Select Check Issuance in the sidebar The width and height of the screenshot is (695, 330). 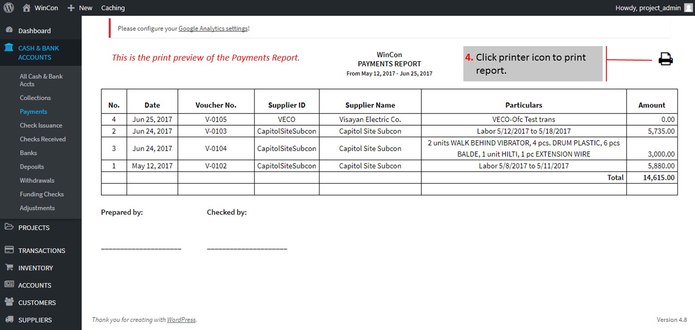[41, 125]
